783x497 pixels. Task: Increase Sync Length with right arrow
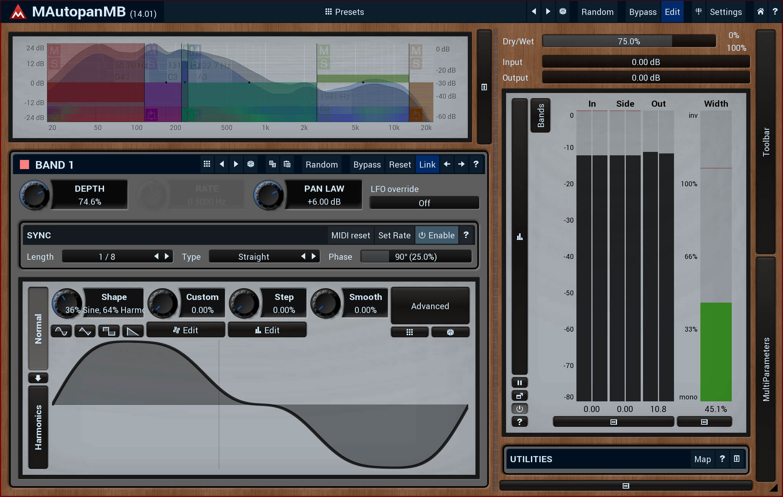click(x=167, y=256)
